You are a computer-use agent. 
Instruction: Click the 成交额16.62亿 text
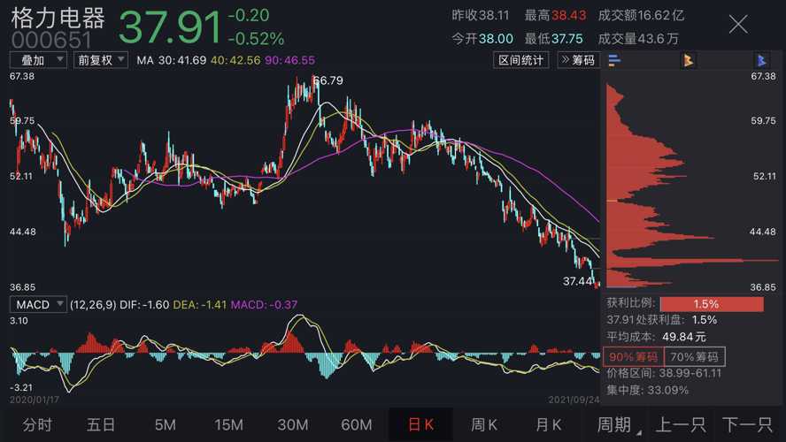click(x=641, y=16)
